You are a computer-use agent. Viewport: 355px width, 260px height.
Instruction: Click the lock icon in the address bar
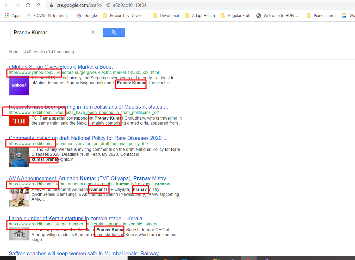[x=51, y=5]
